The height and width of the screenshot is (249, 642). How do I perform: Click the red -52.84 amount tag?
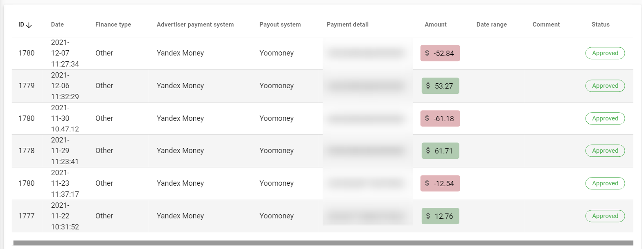440,53
